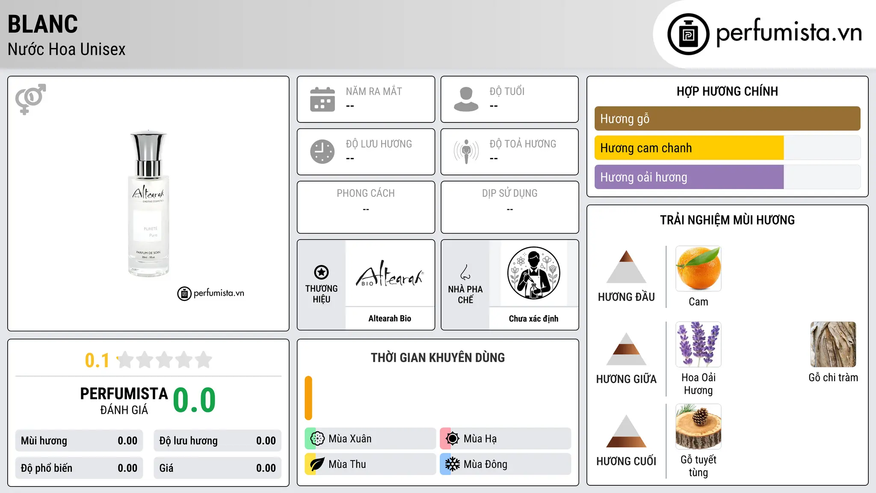
Task: Click the Mùi hương score field
Action: (x=79, y=441)
